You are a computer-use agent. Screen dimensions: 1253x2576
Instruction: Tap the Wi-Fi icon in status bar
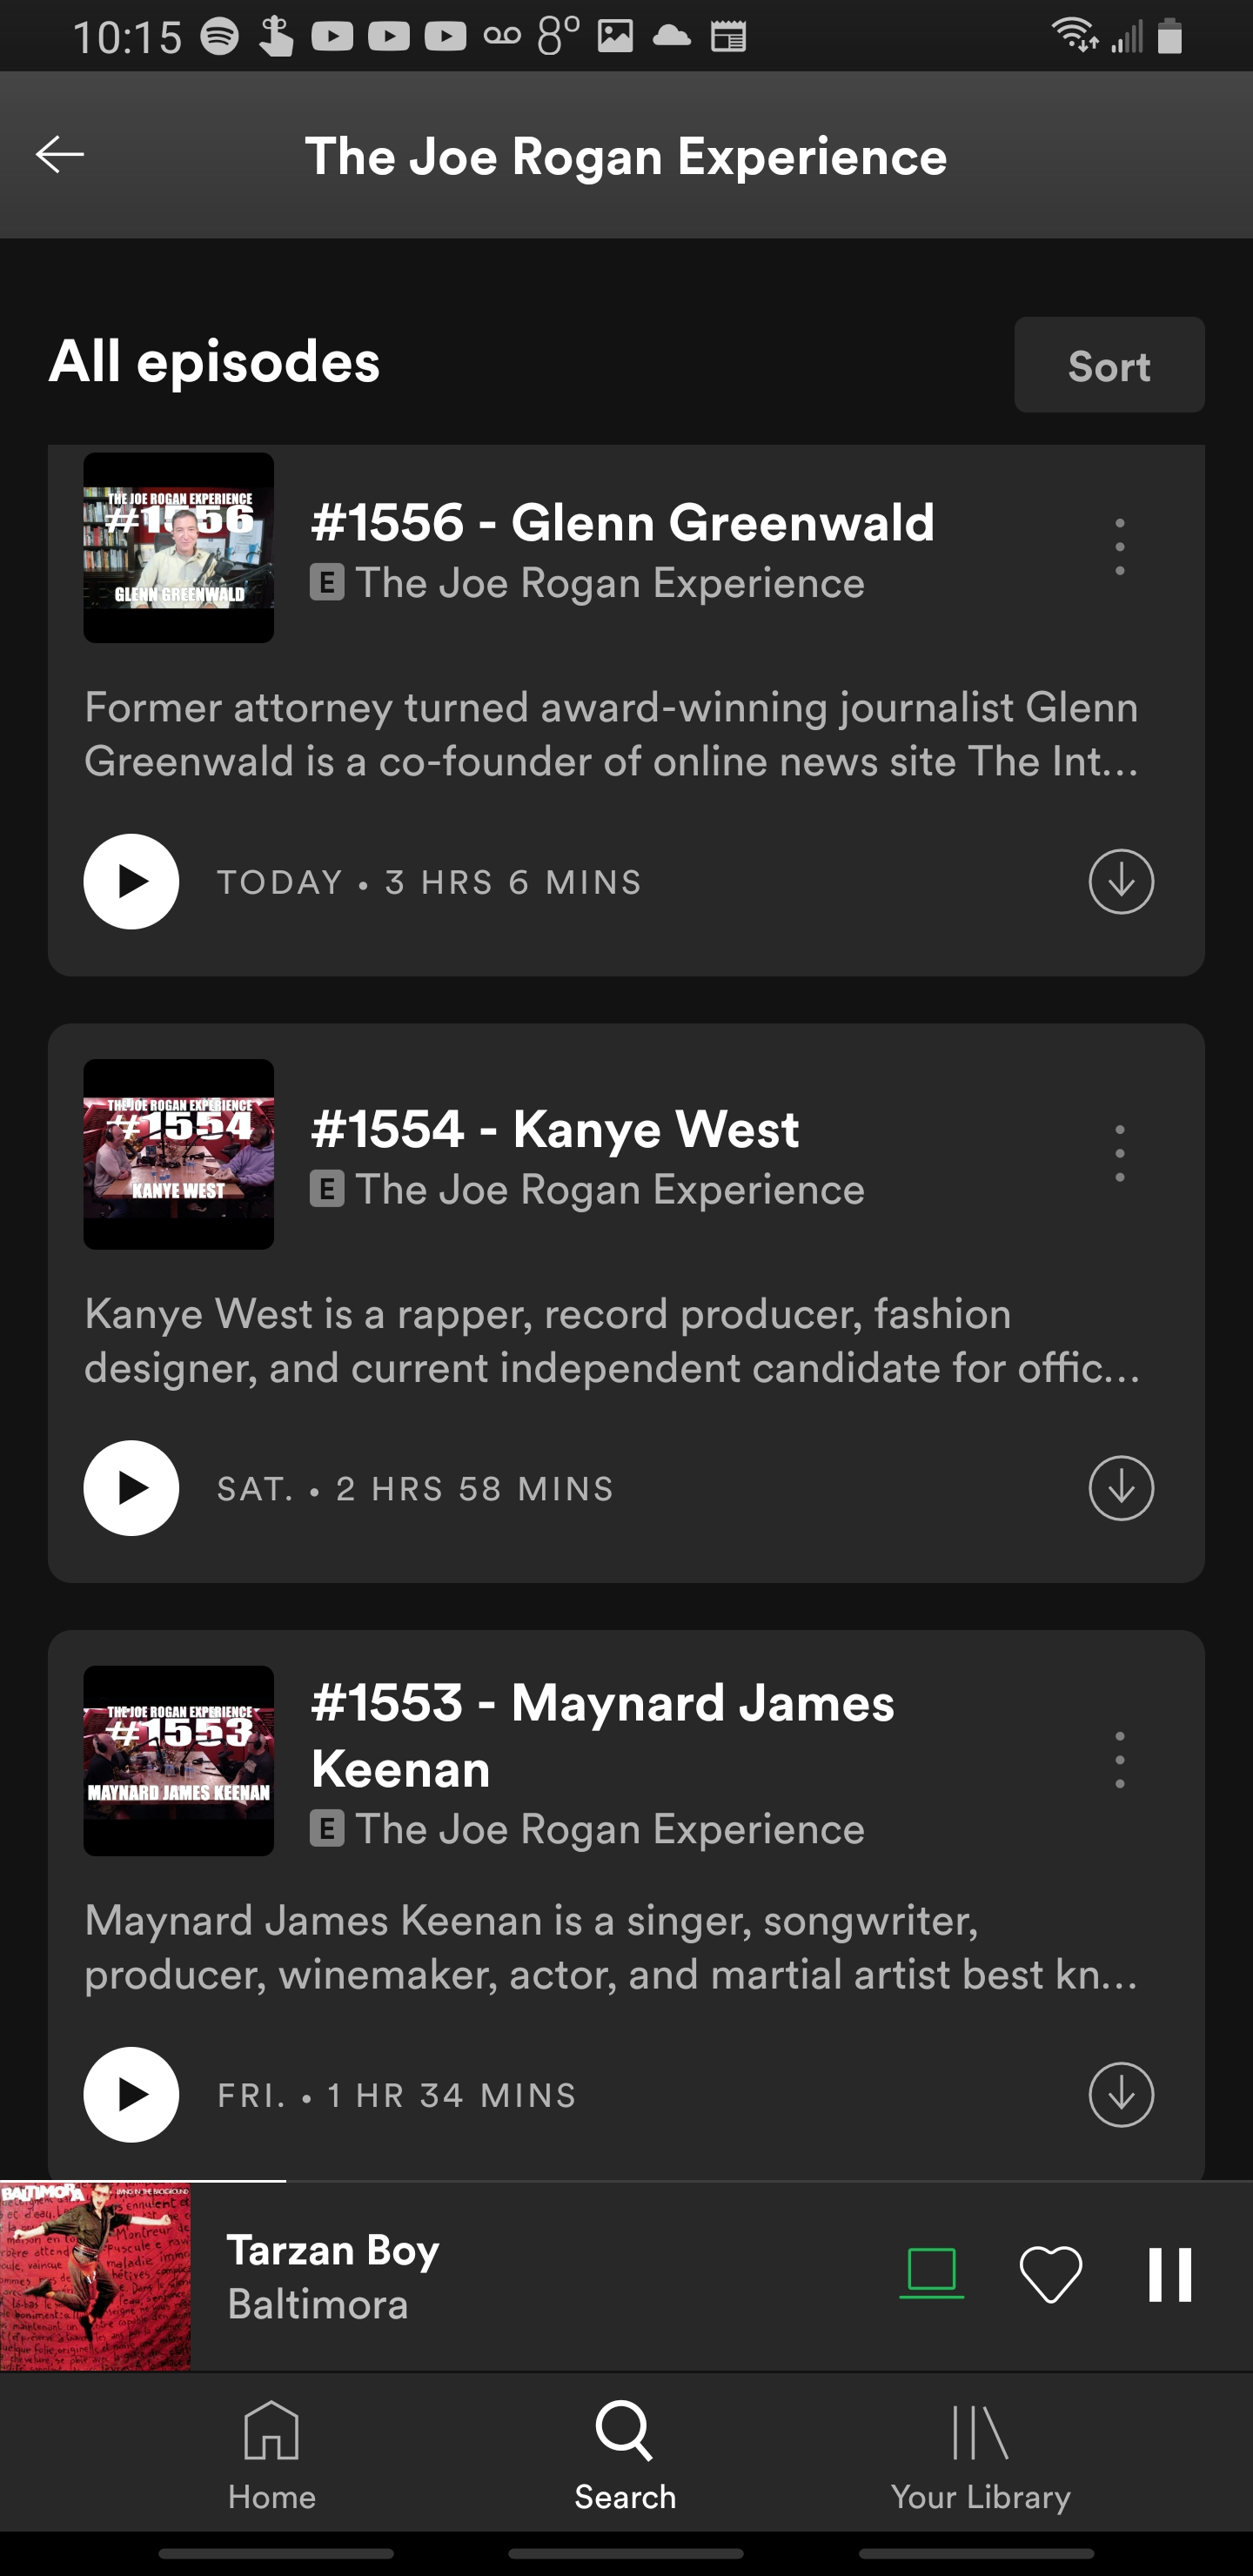pos(1076,36)
